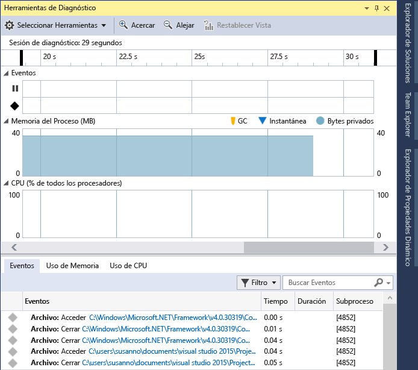This screenshot has width=418, height=370.
Task: Open the Seleccionar Herramientas dropdown
Action: 55,25
